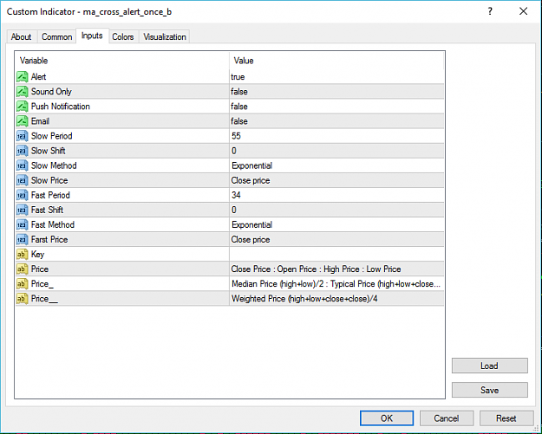Click the integer icon beside Farst Price
The height and width of the screenshot is (434, 542).
(23, 240)
